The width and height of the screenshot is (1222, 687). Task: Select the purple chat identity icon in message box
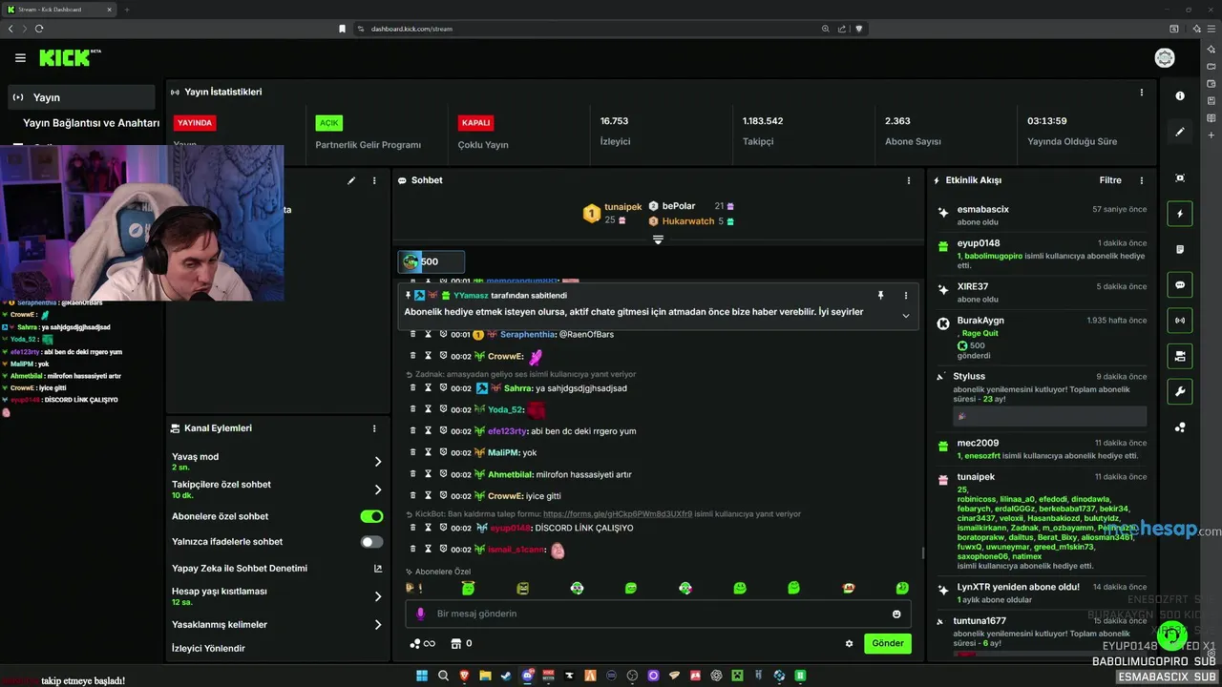[x=420, y=614]
